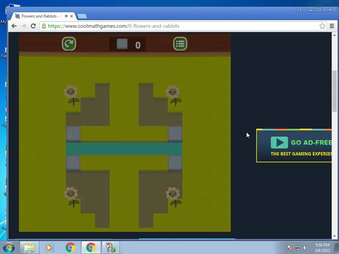
Task: Click the network icon in system tray
Action: point(298,248)
